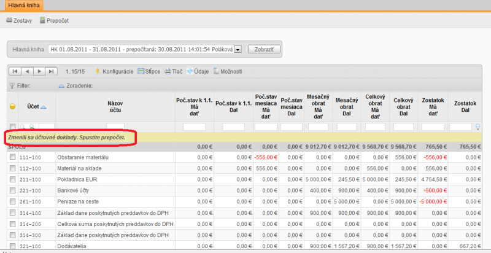Focus the Názov účtu filter input
The width and height of the screenshot is (491, 253).
point(115,126)
